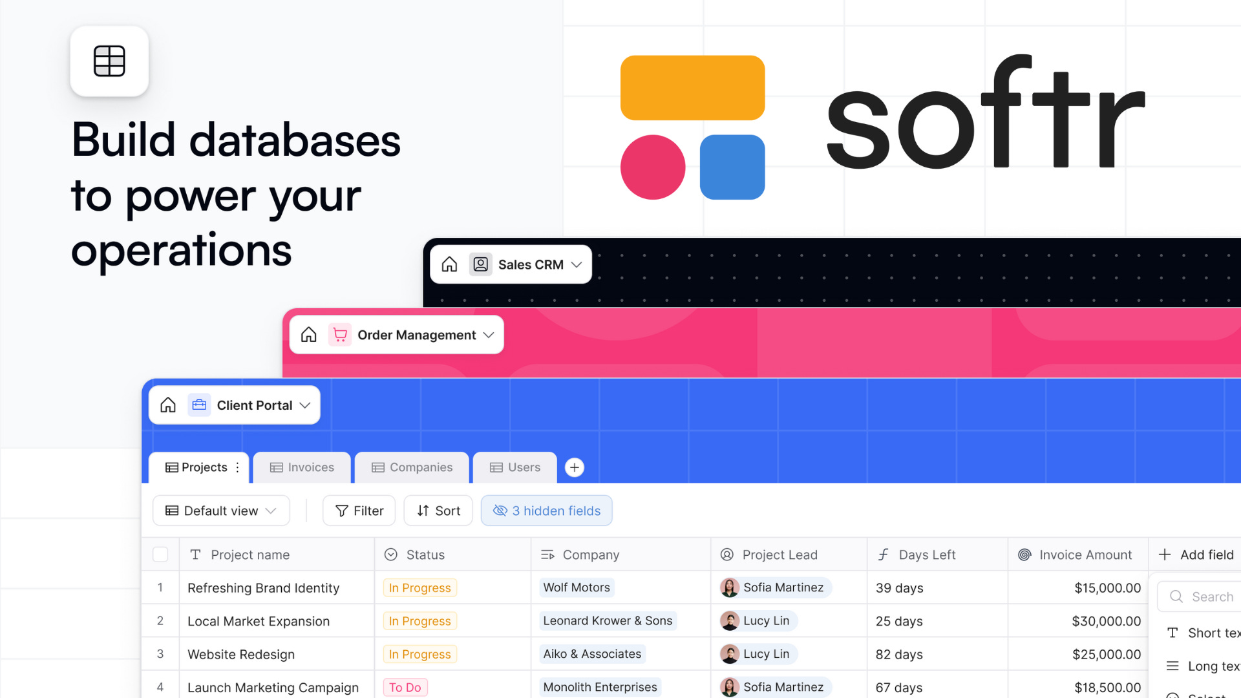Click the Sort button
The image size is (1241, 698).
tap(438, 511)
